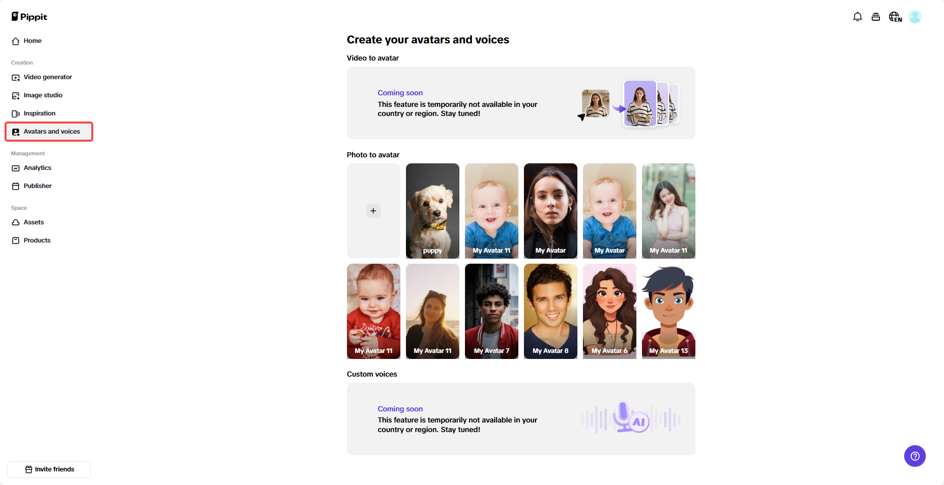
Task: Click the Video generator icon
Action: (16, 78)
